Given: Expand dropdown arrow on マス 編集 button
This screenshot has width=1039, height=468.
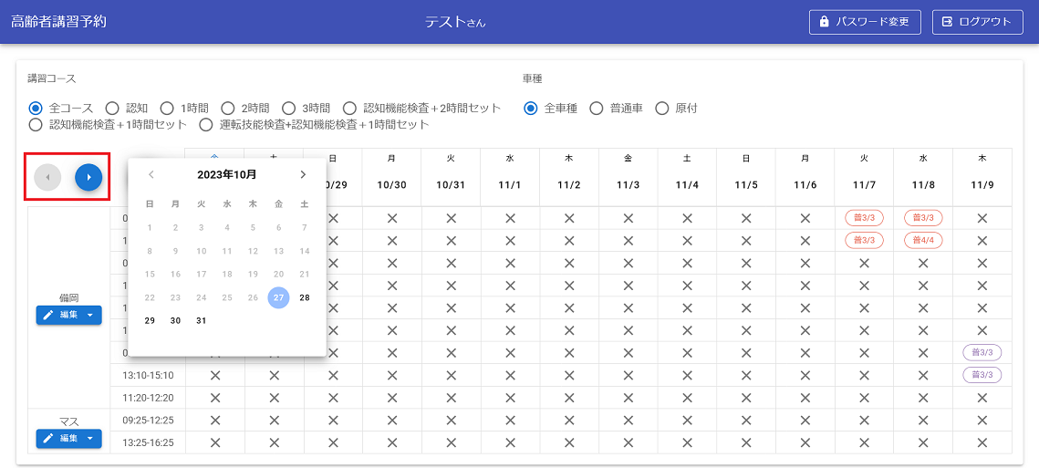Looking at the screenshot, I should 90,439.
